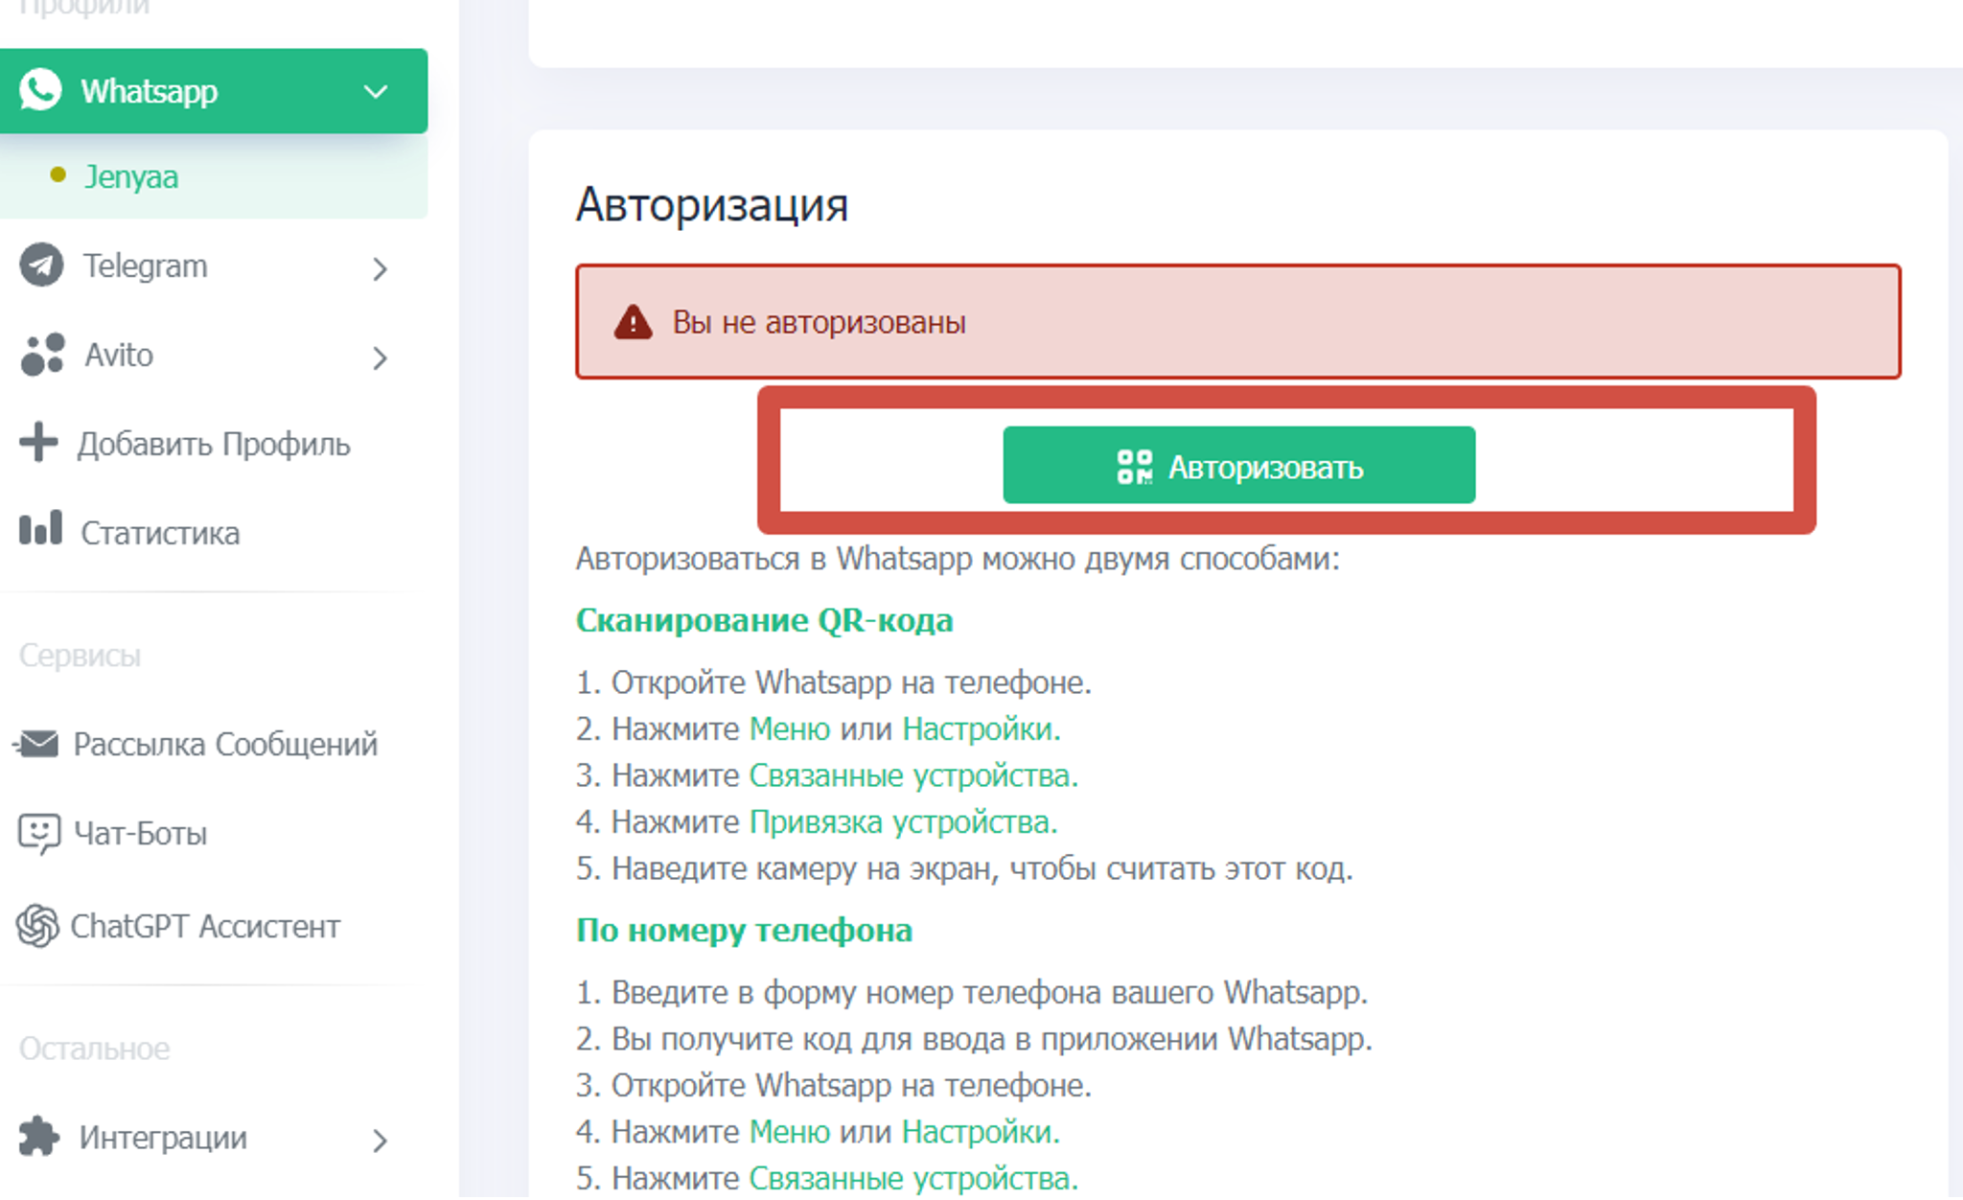The image size is (1963, 1200).
Task: Collapse the Whatsapp section chevron
Action: pos(376,92)
